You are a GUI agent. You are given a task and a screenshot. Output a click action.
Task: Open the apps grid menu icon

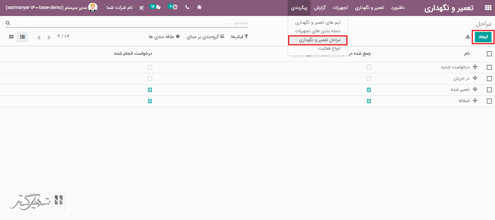click(x=488, y=8)
